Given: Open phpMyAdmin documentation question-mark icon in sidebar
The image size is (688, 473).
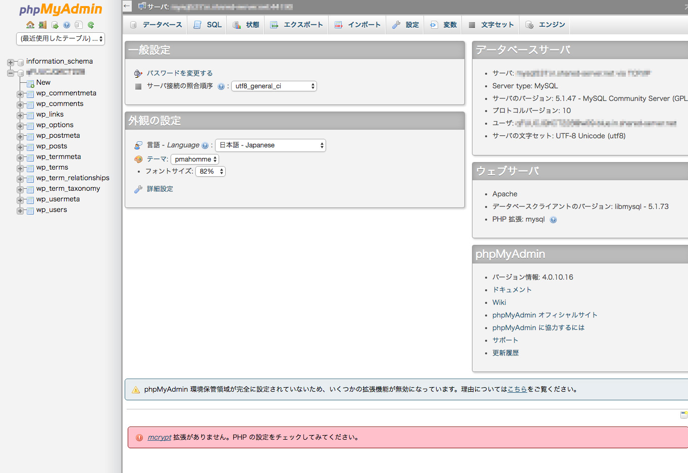Looking at the screenshot, I should coord(67,25).
